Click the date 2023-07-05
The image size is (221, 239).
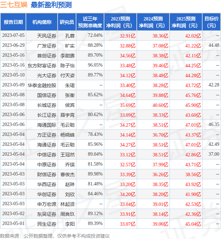tap(13, 36)
